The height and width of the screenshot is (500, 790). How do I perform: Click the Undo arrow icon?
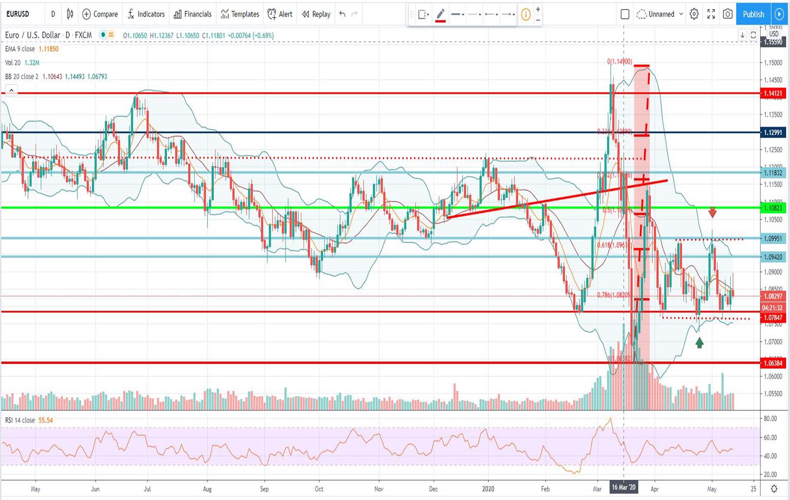[x=342, y=14]
